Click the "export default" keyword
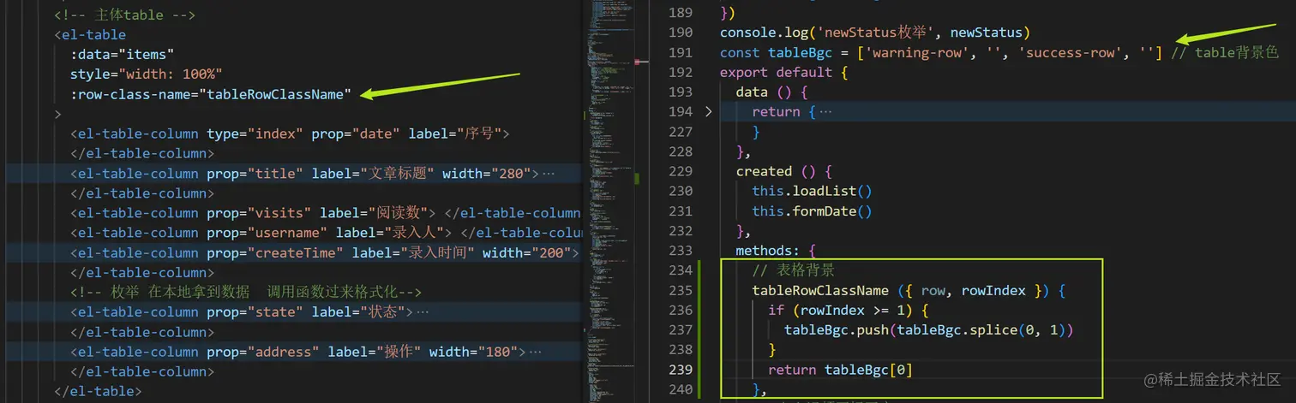The height and width of the screenshot is (403, 1296). (776, 73)
